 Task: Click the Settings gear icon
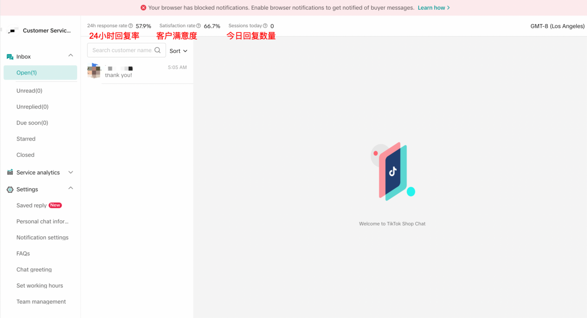pyautogui.click(x=10, y=190)
